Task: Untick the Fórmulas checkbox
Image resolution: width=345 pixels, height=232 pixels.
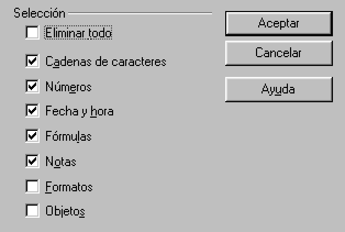Action: coord(32,136)
